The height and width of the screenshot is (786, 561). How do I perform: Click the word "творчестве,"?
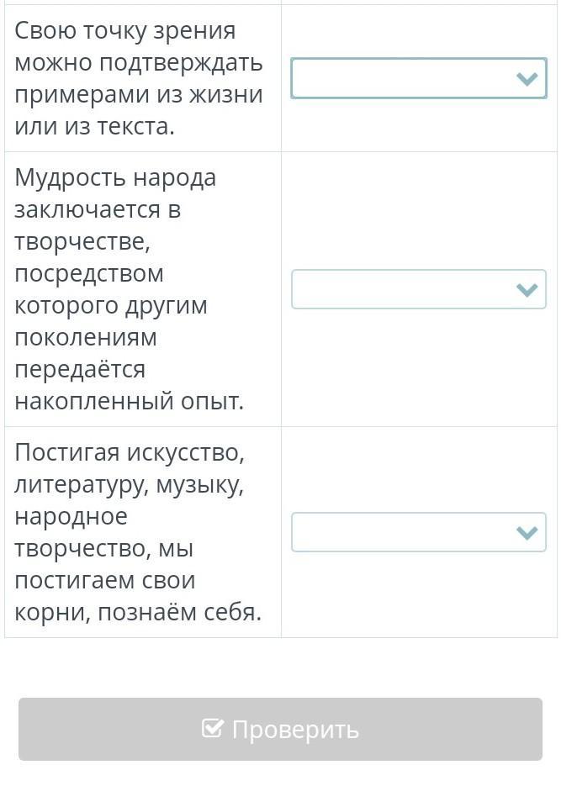82,242
